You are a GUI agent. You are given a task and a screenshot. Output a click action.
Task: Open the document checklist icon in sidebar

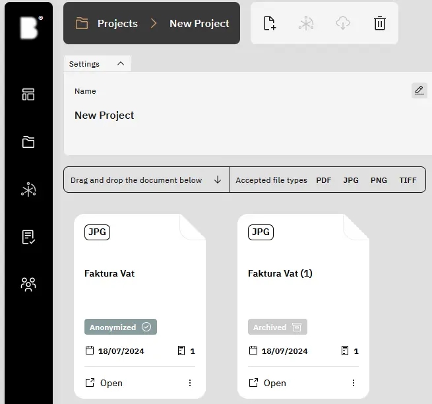point(28,237)
